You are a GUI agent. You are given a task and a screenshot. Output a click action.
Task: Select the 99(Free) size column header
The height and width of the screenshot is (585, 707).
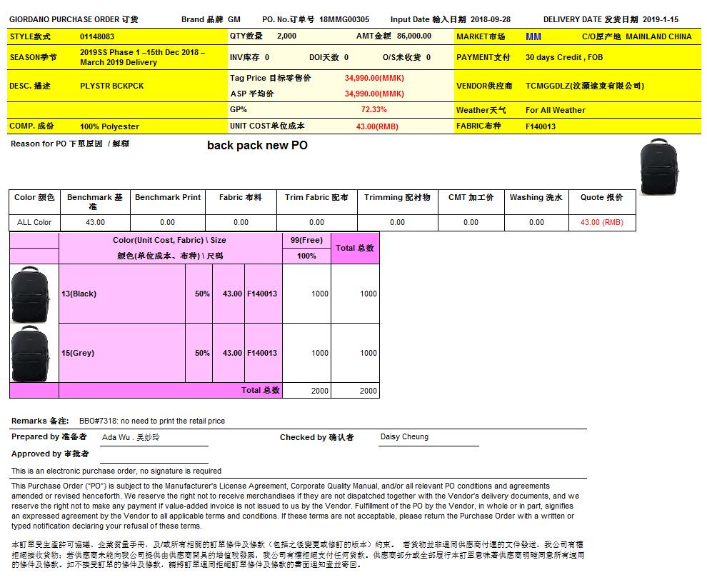[x=306, y=240]
